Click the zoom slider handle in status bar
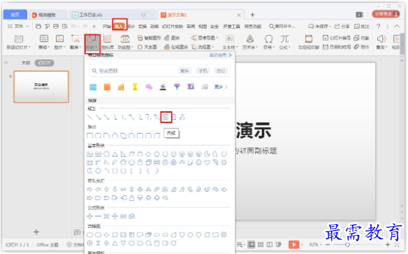The width and height of the screenshot is (408, 254). (347, 245)
